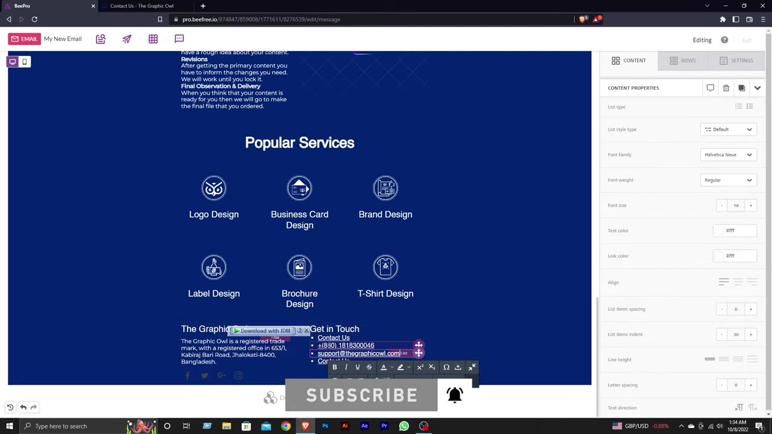Image resolution: width=772 pixels, height=434 pixels.
Task: Toggle underline in the text editor toolbar
Action: (358, 367)
